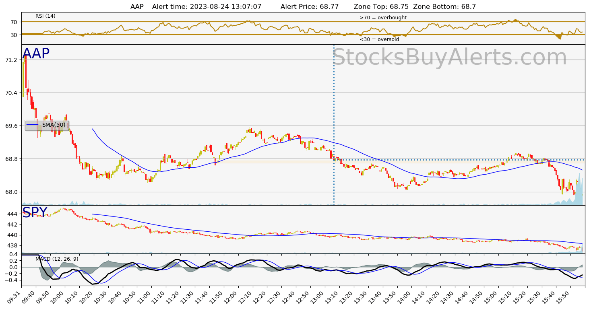Click the 68.8 price axis label

(x=11, y=159)
